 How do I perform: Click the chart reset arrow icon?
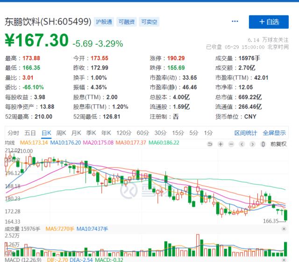(210, 144)
